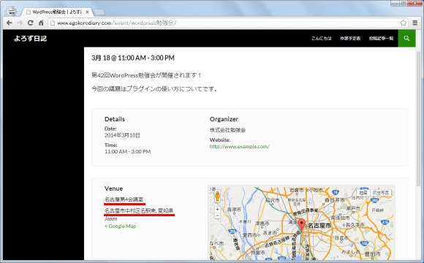Click the browser forward arrow

pos(20,23)
